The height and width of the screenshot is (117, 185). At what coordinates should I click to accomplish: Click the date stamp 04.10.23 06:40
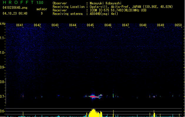point(15,13)
